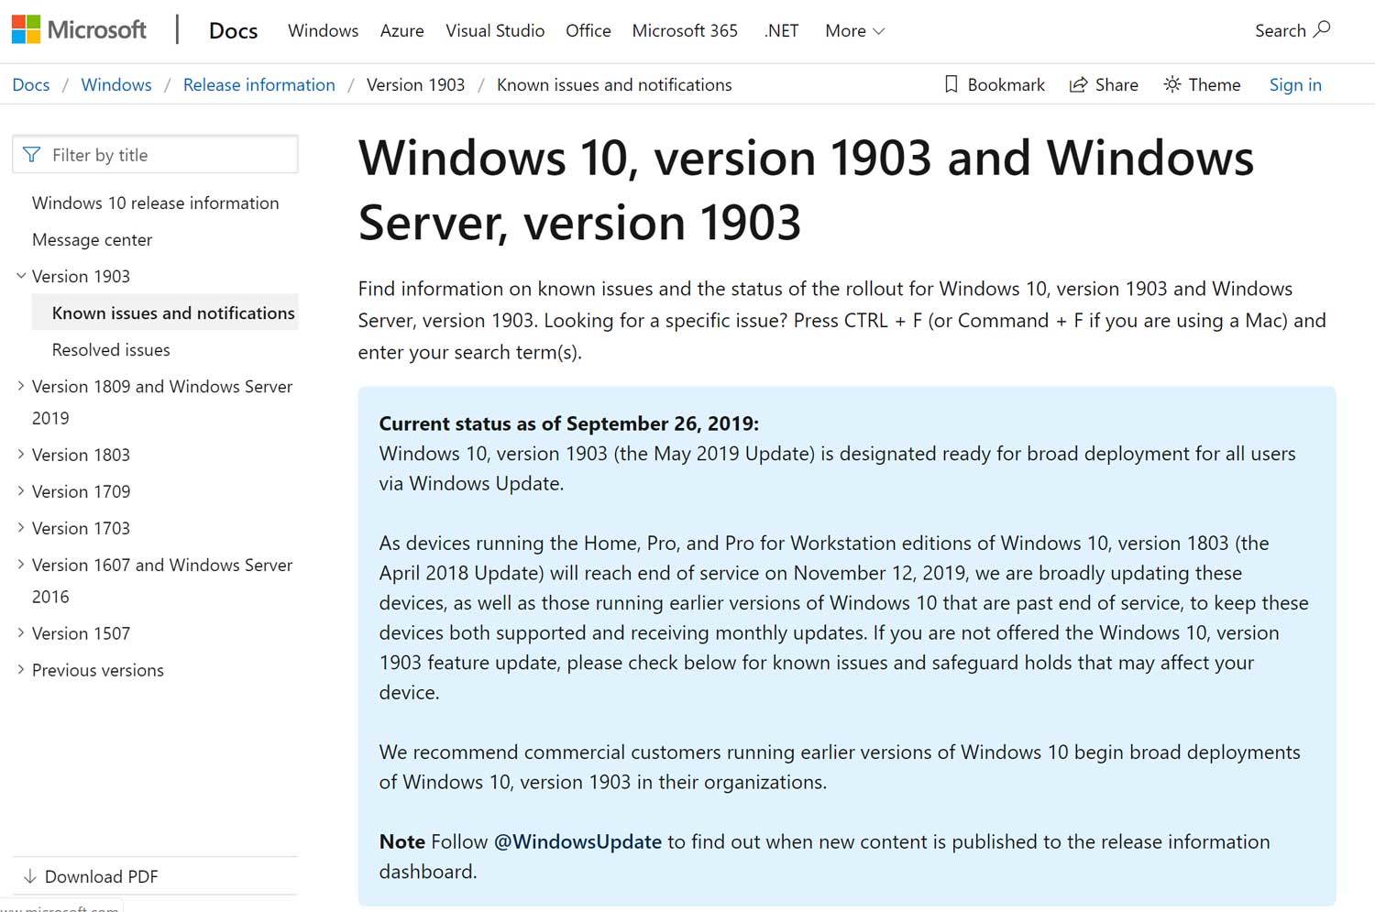Click the Microsoft logo
1375x912 pixels.
coord(78,28)
